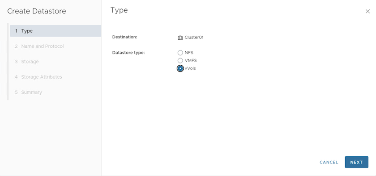The image size is (376, 176).
Task: Click the vVols option label
Action: coord(190,68)
